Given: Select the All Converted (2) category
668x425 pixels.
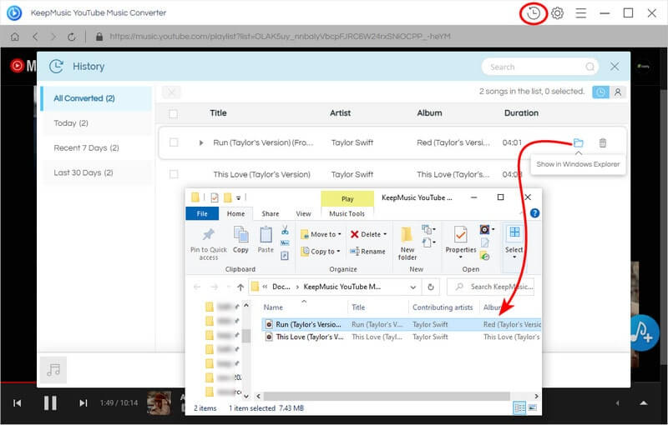Looking at the screenshot, I should tap(96, 98).
